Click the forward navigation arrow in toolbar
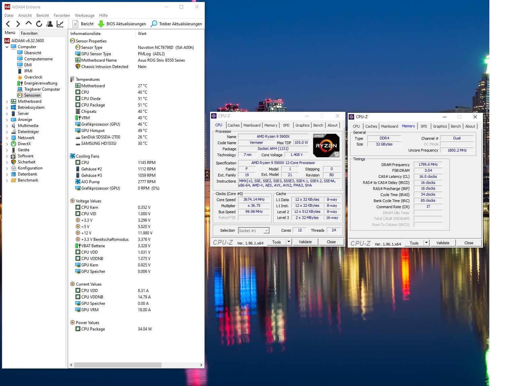 [x=18, y=24]
